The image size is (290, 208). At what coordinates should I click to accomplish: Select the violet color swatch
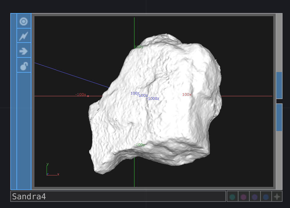[255, 196]
